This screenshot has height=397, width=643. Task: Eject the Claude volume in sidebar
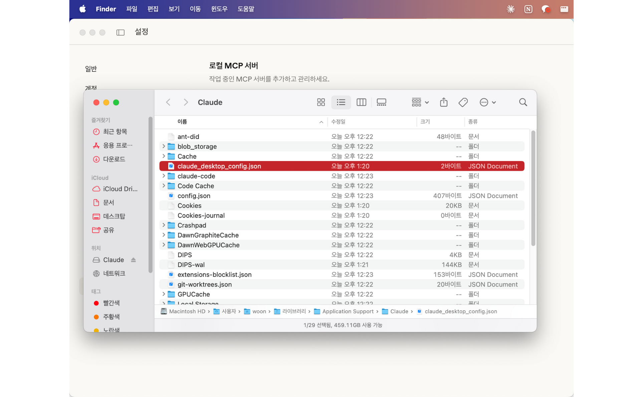pos(133,260)
